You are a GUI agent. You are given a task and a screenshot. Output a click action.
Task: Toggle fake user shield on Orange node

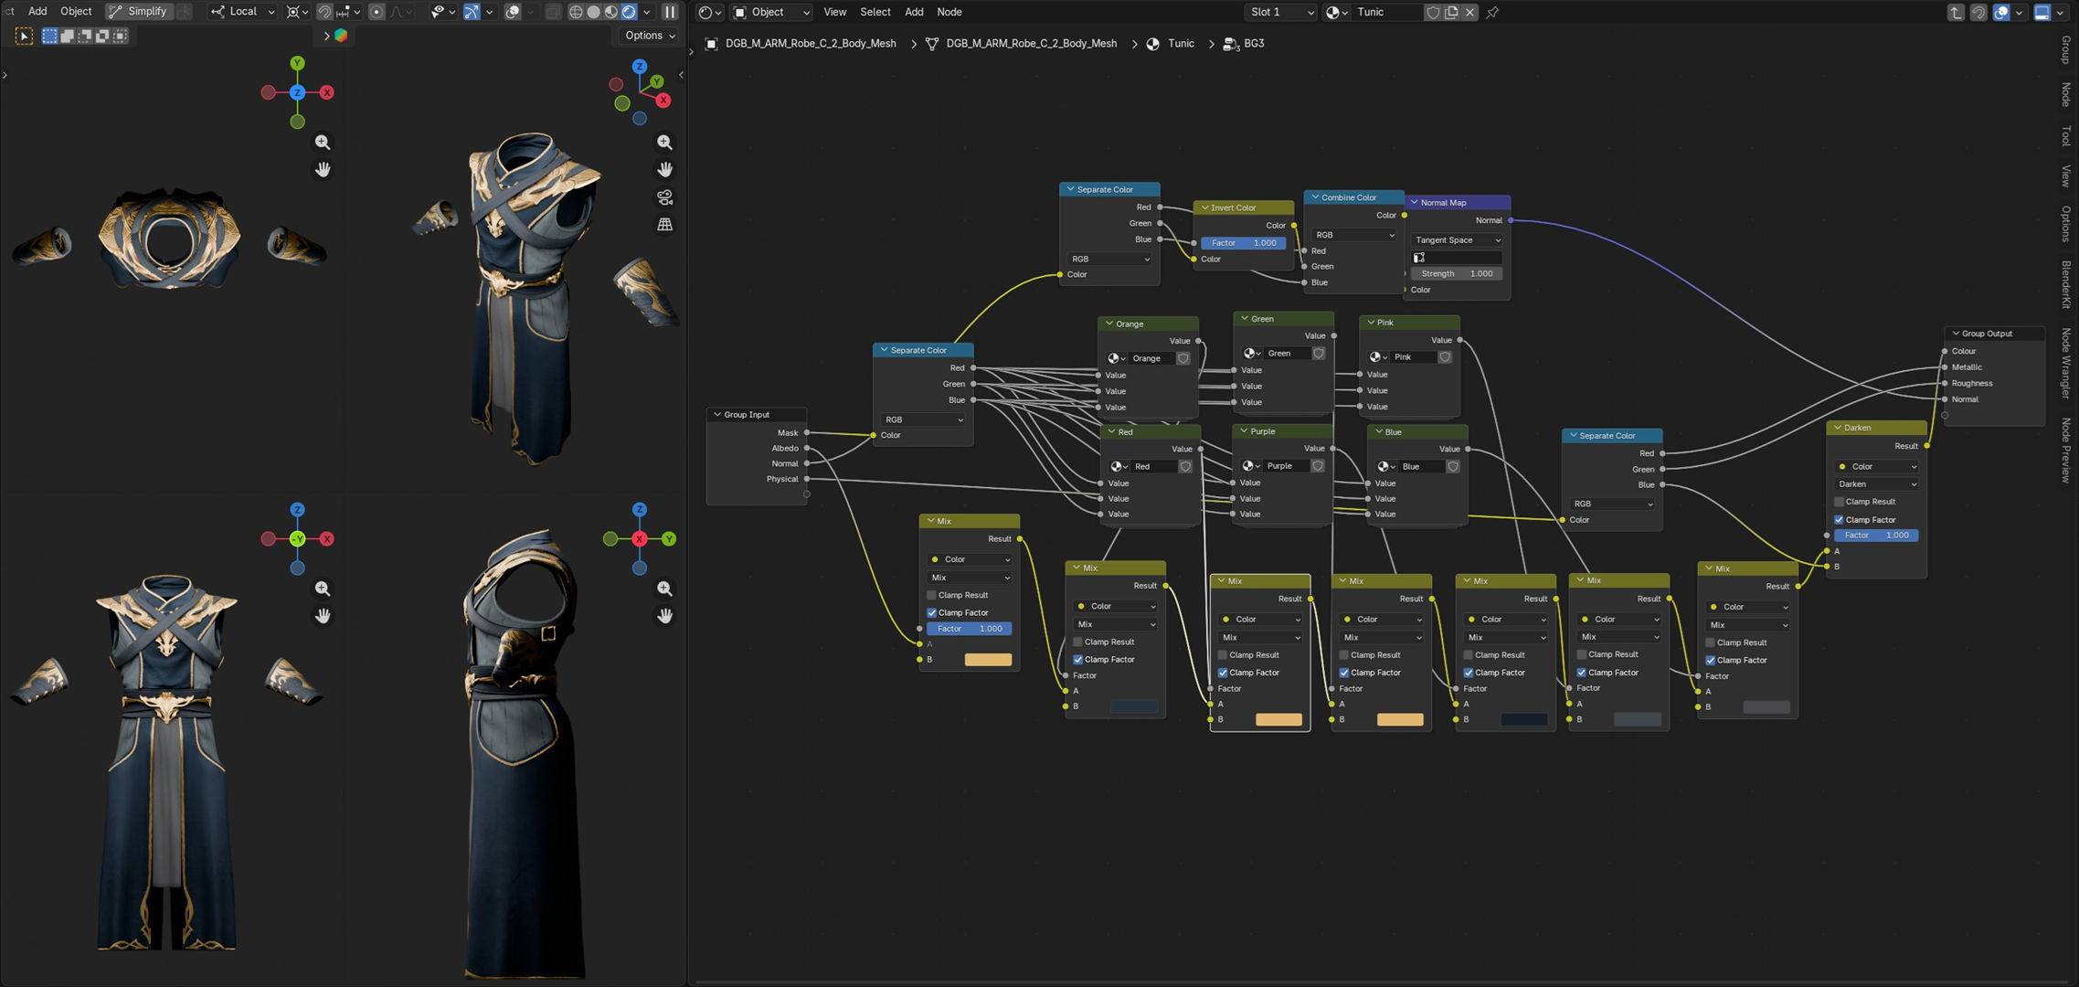(1183, 358)
